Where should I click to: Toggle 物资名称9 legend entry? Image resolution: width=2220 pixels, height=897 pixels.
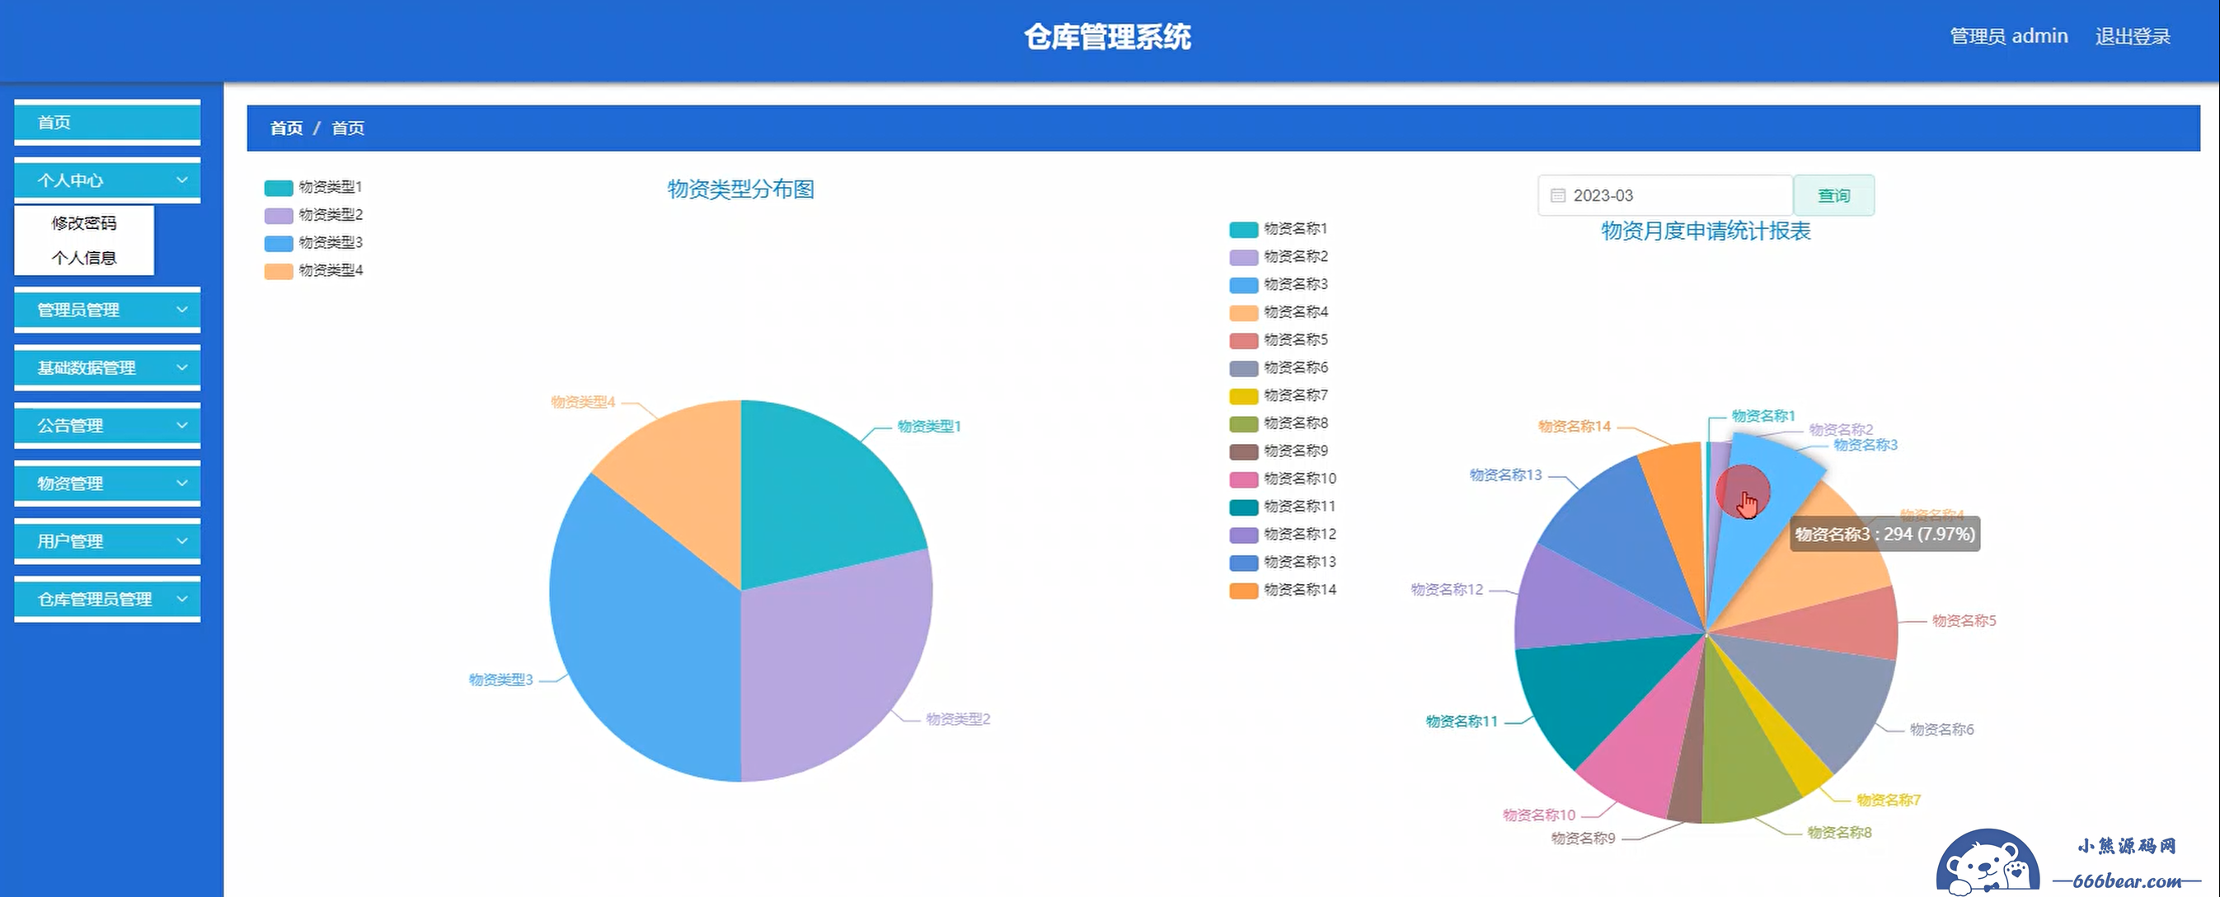pos(1278,451)
